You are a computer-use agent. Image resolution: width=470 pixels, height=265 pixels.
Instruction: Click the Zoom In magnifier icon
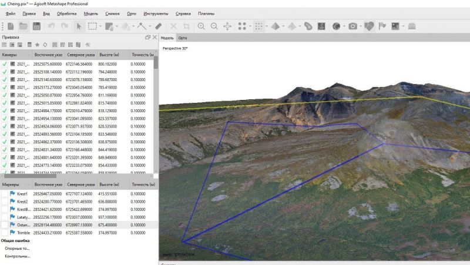tap(201, 26)
